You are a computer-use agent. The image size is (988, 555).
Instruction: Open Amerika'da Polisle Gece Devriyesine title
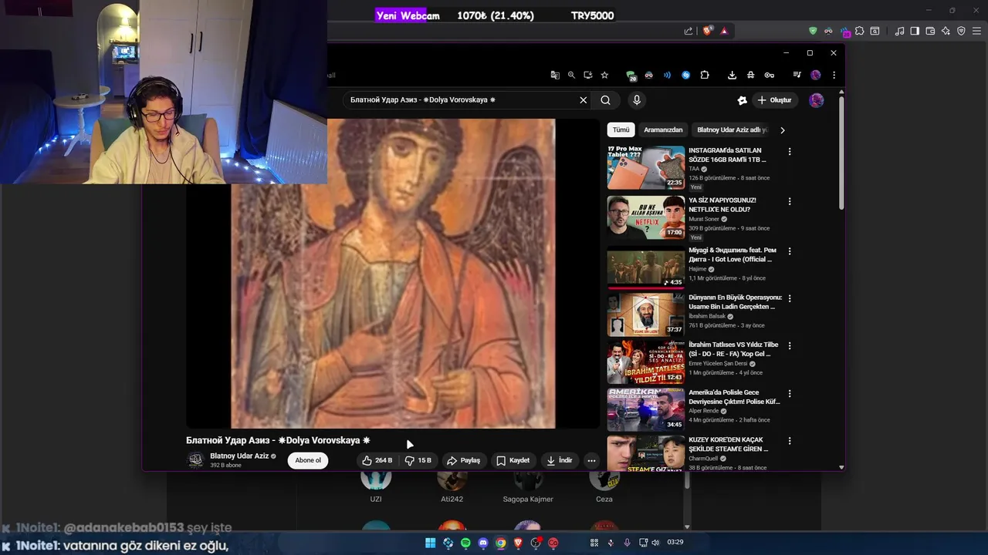pyautogui.click(x=734, y=397)
